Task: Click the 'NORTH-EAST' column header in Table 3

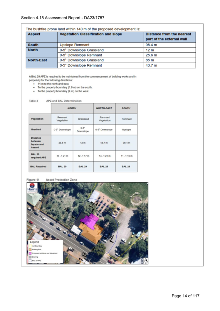Action: (104, 108)
